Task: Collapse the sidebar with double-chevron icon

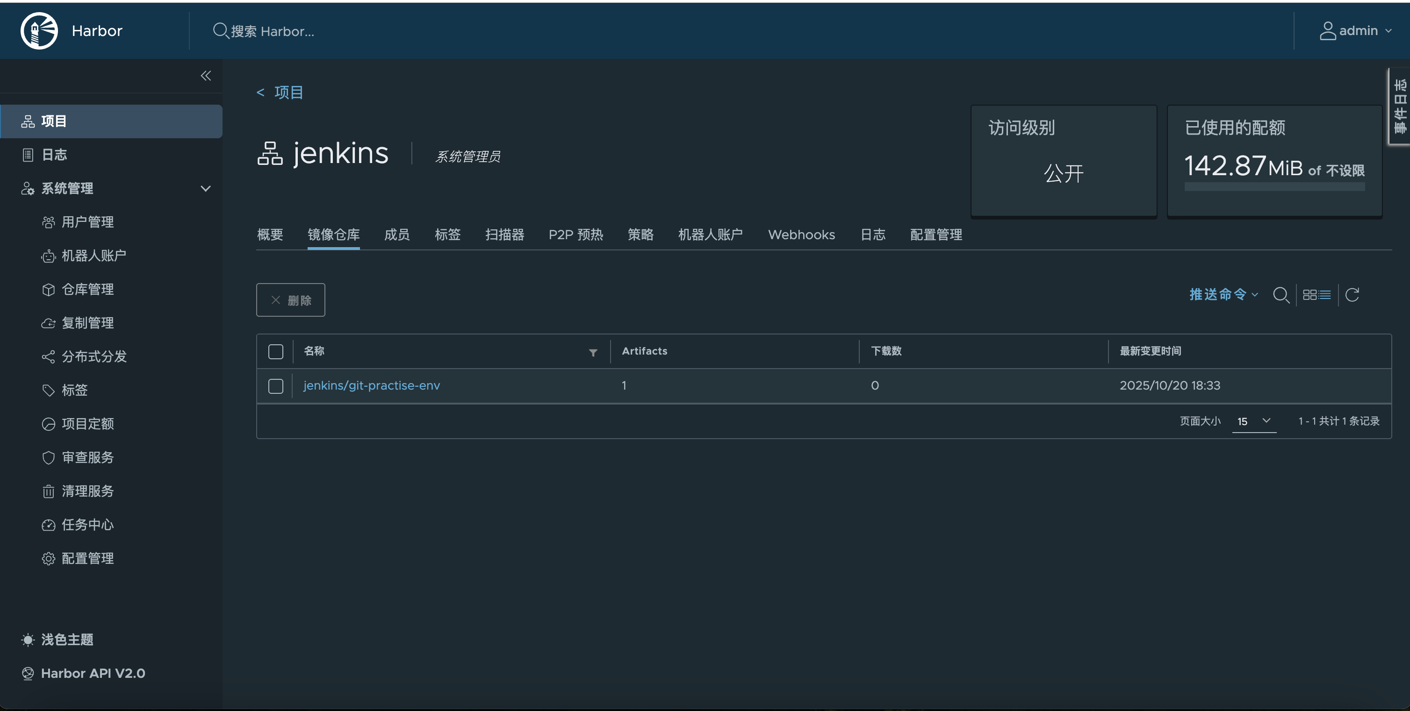Action: pyautogui.click(x=206, y=76)
